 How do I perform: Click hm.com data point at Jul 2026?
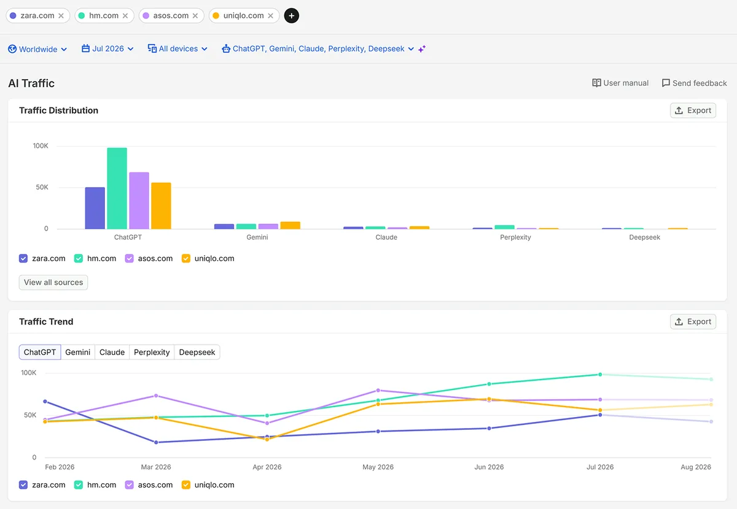(600, 374)
